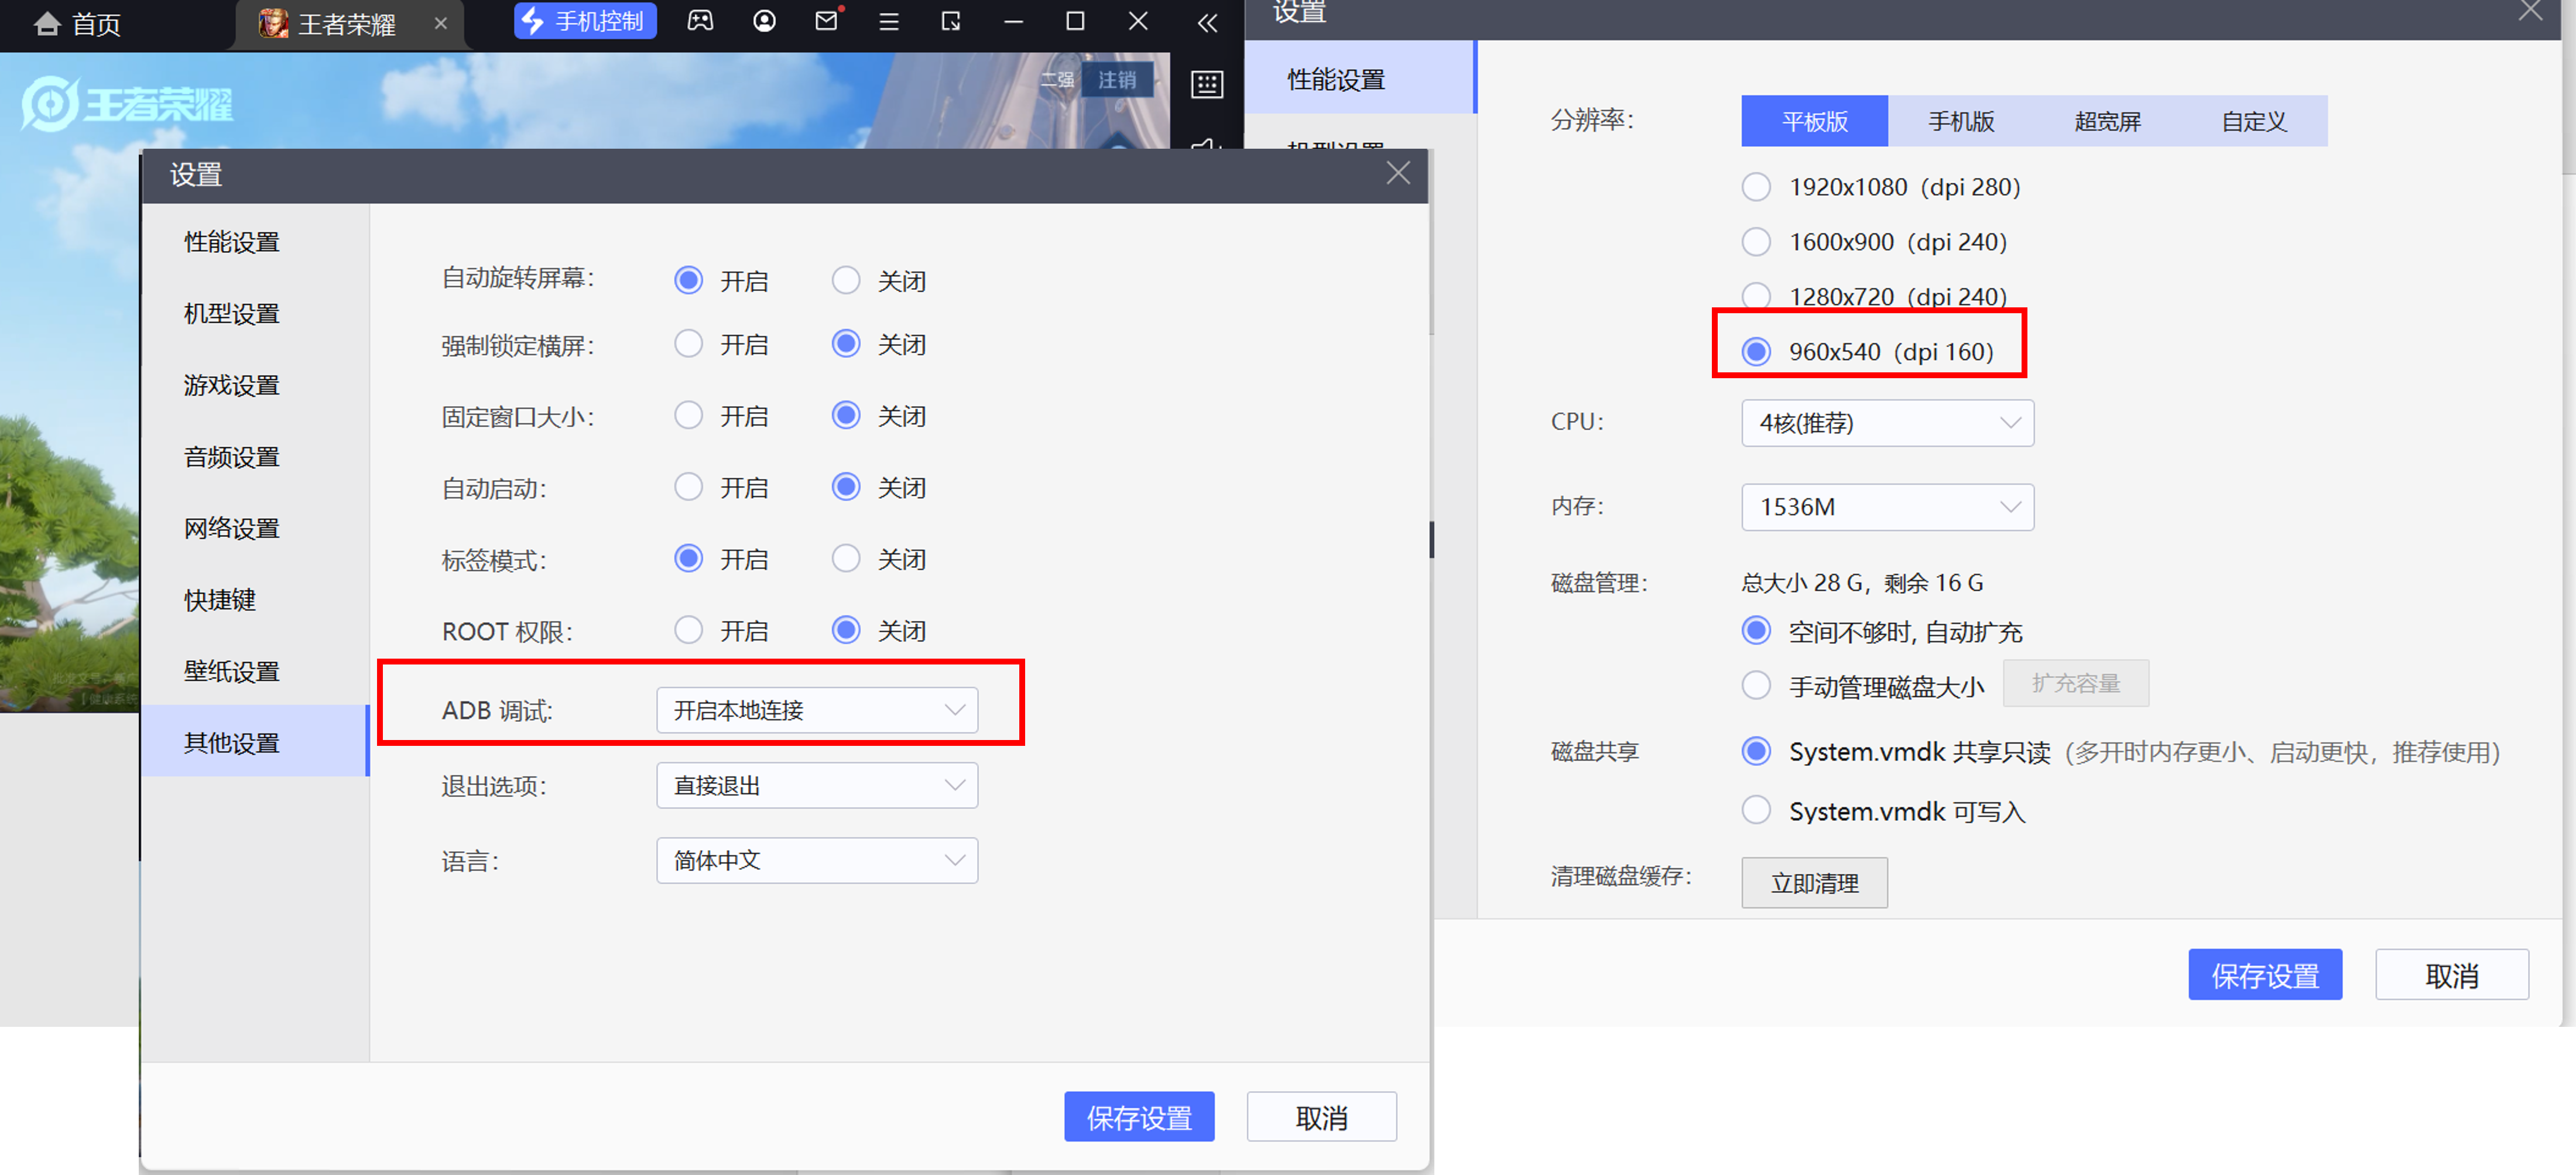
Task: Switch resolution tab to 手机版
Action: (x=1961, y=121)
